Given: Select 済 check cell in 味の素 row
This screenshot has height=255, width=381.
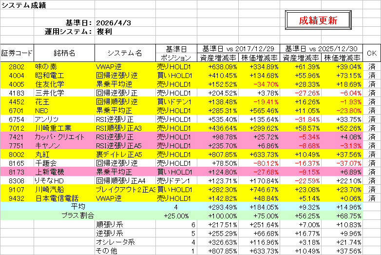Looking at the screenshot, I should [372, 67].
